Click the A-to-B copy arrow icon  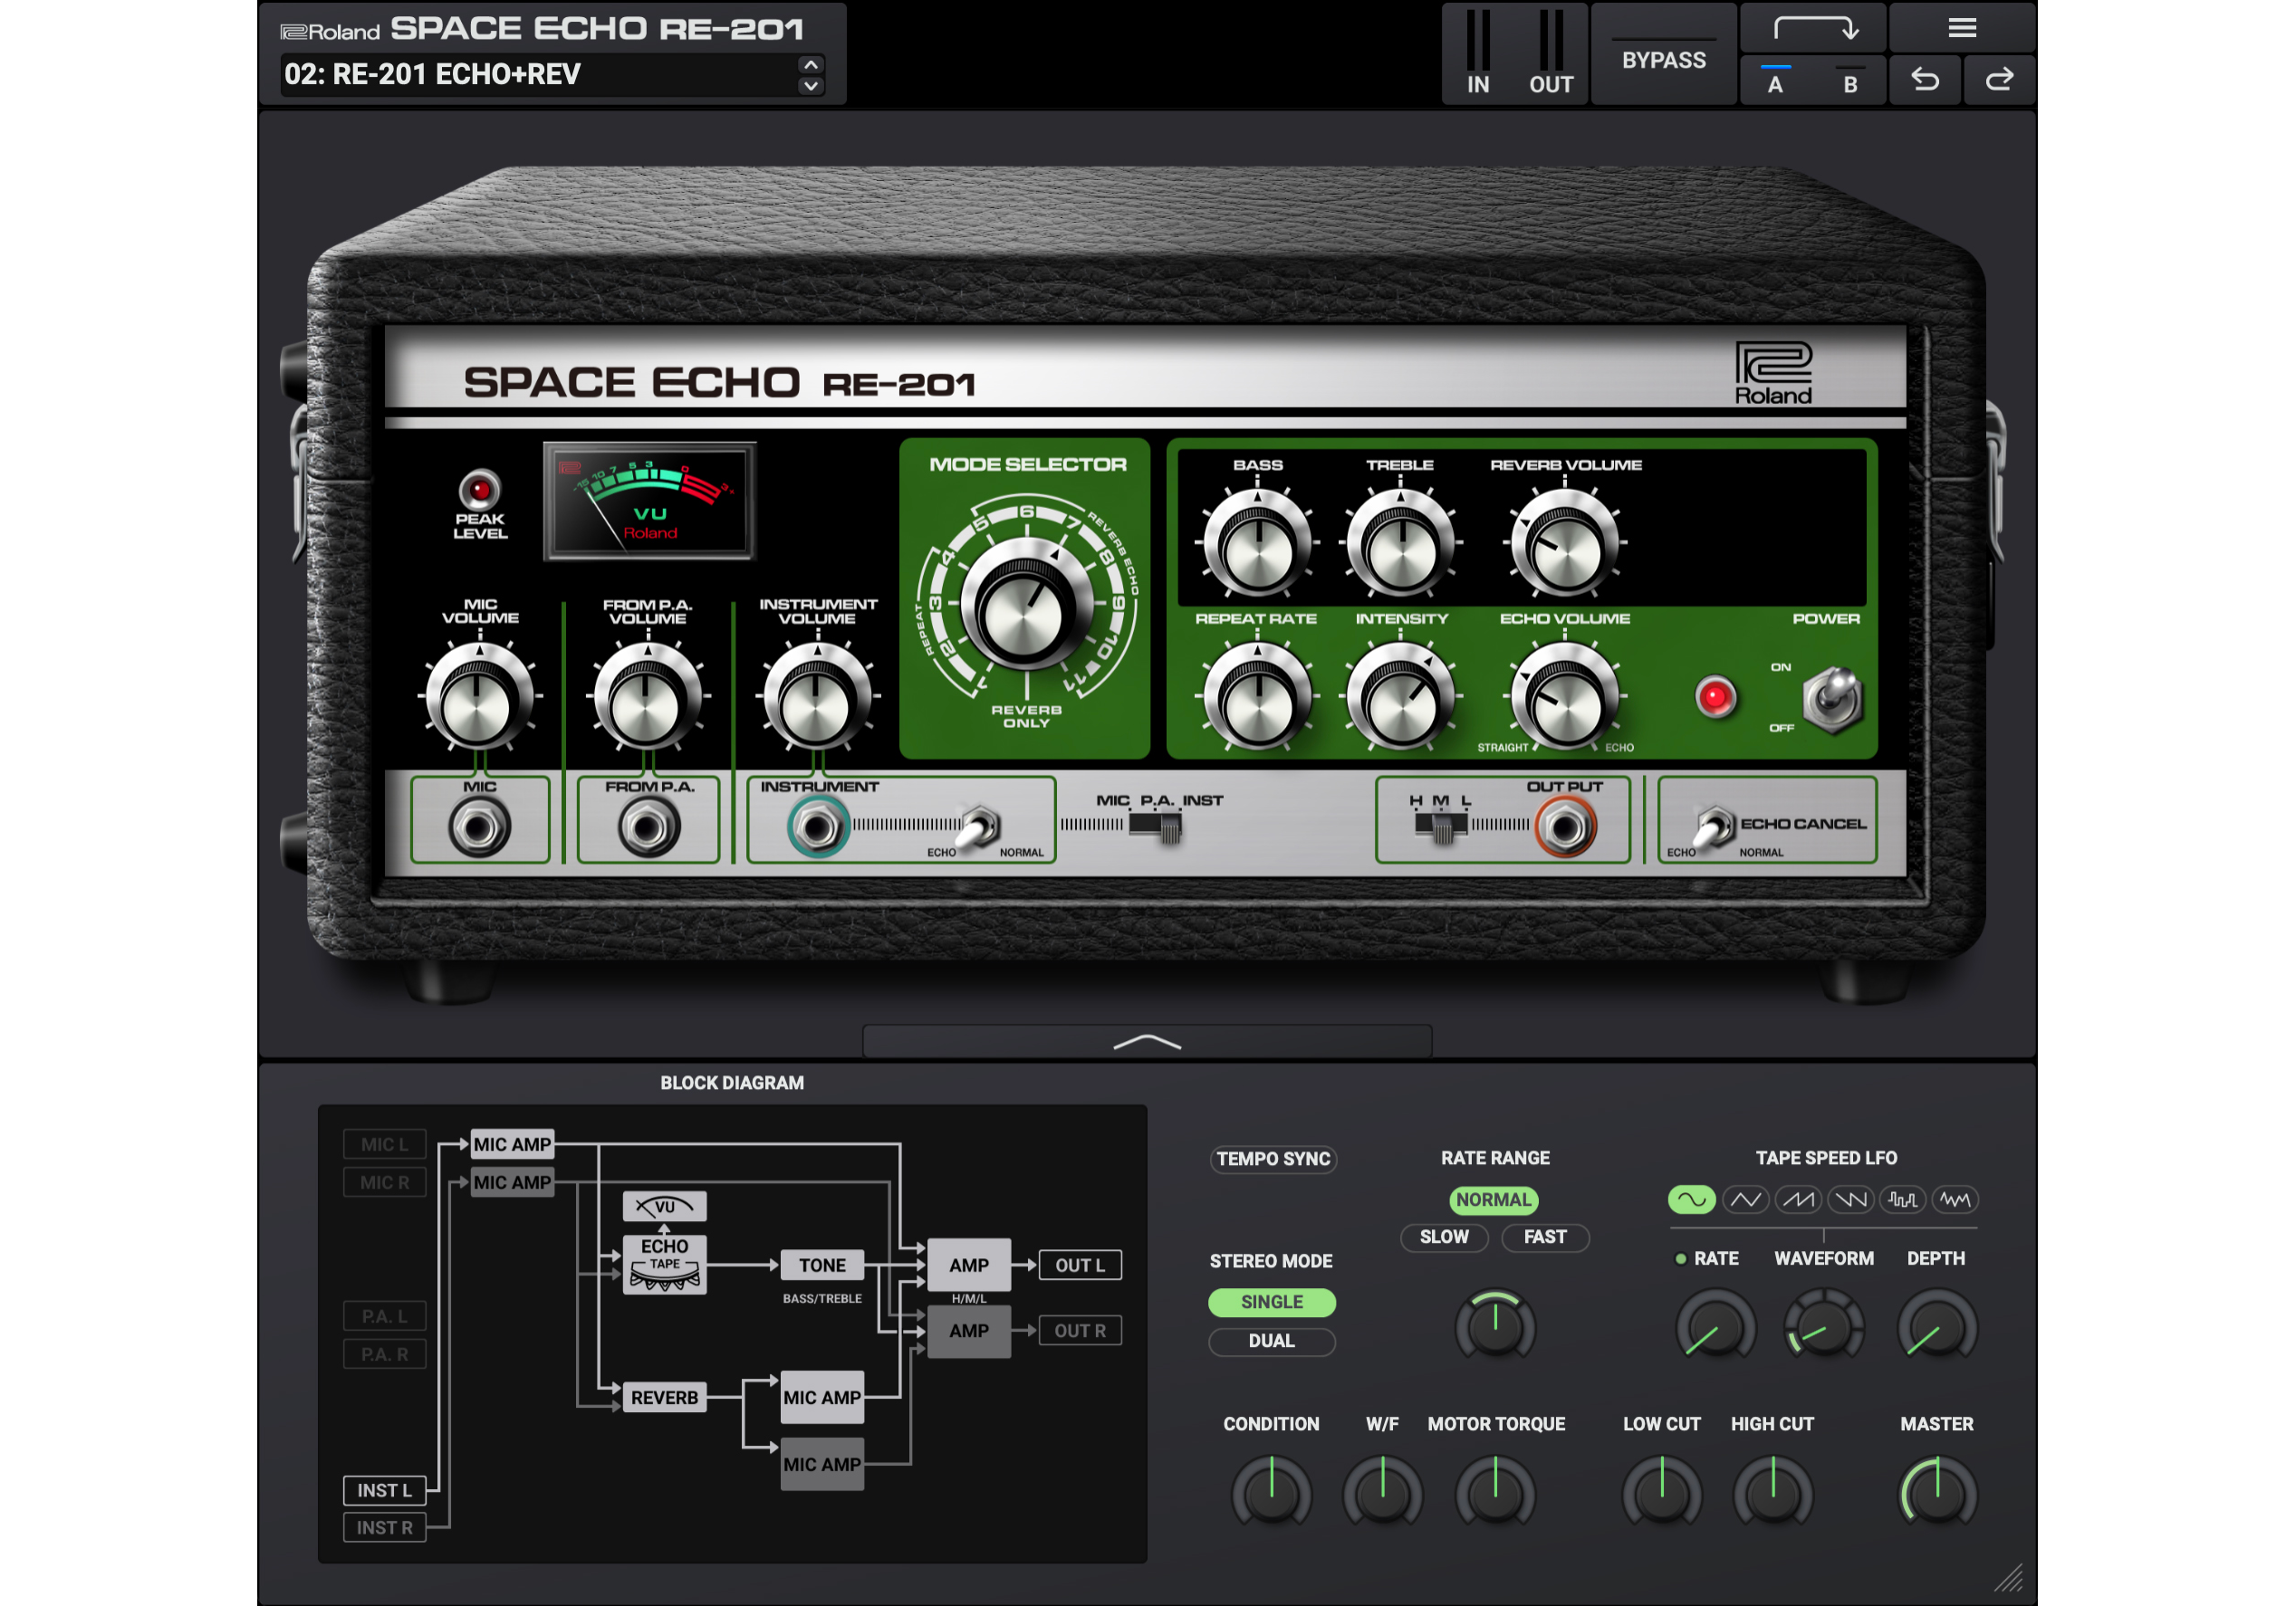pyautogui.click(x=1814, y=28)
